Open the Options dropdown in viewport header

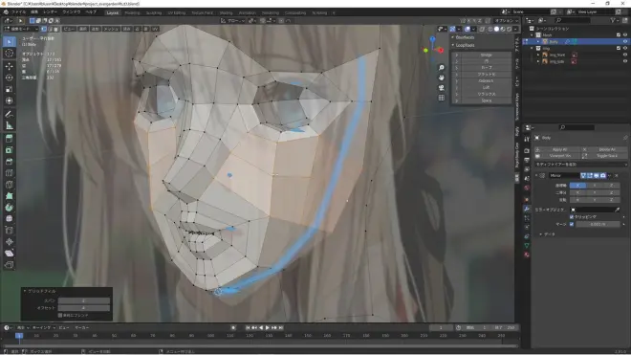point(507,20)
